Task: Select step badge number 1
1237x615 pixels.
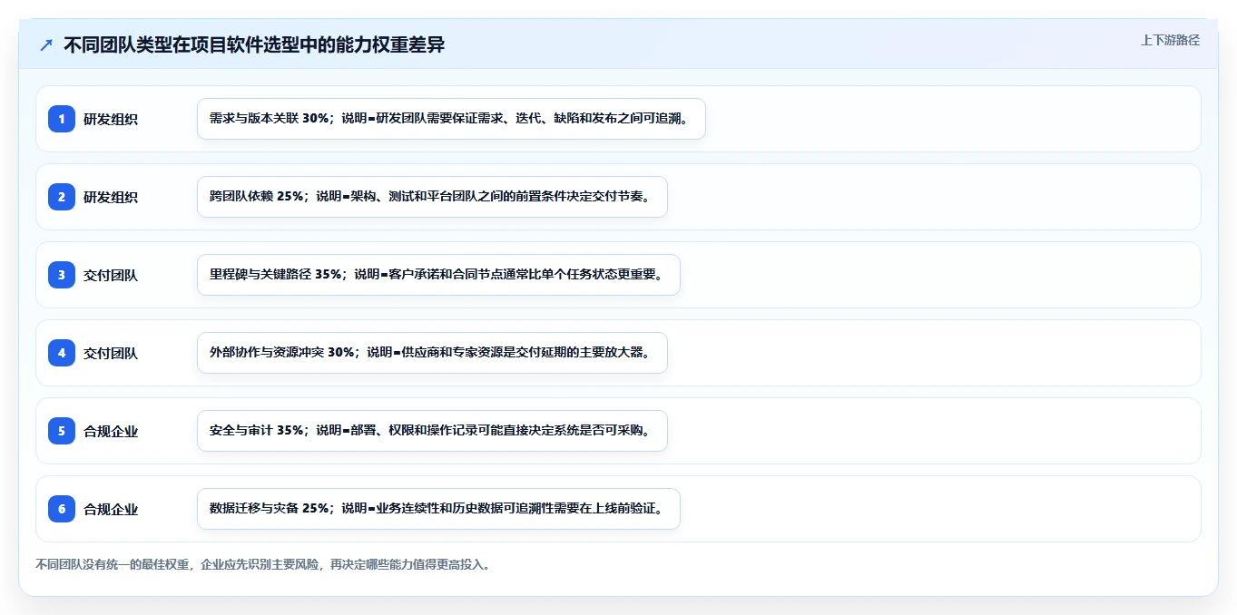Action: 62,119
